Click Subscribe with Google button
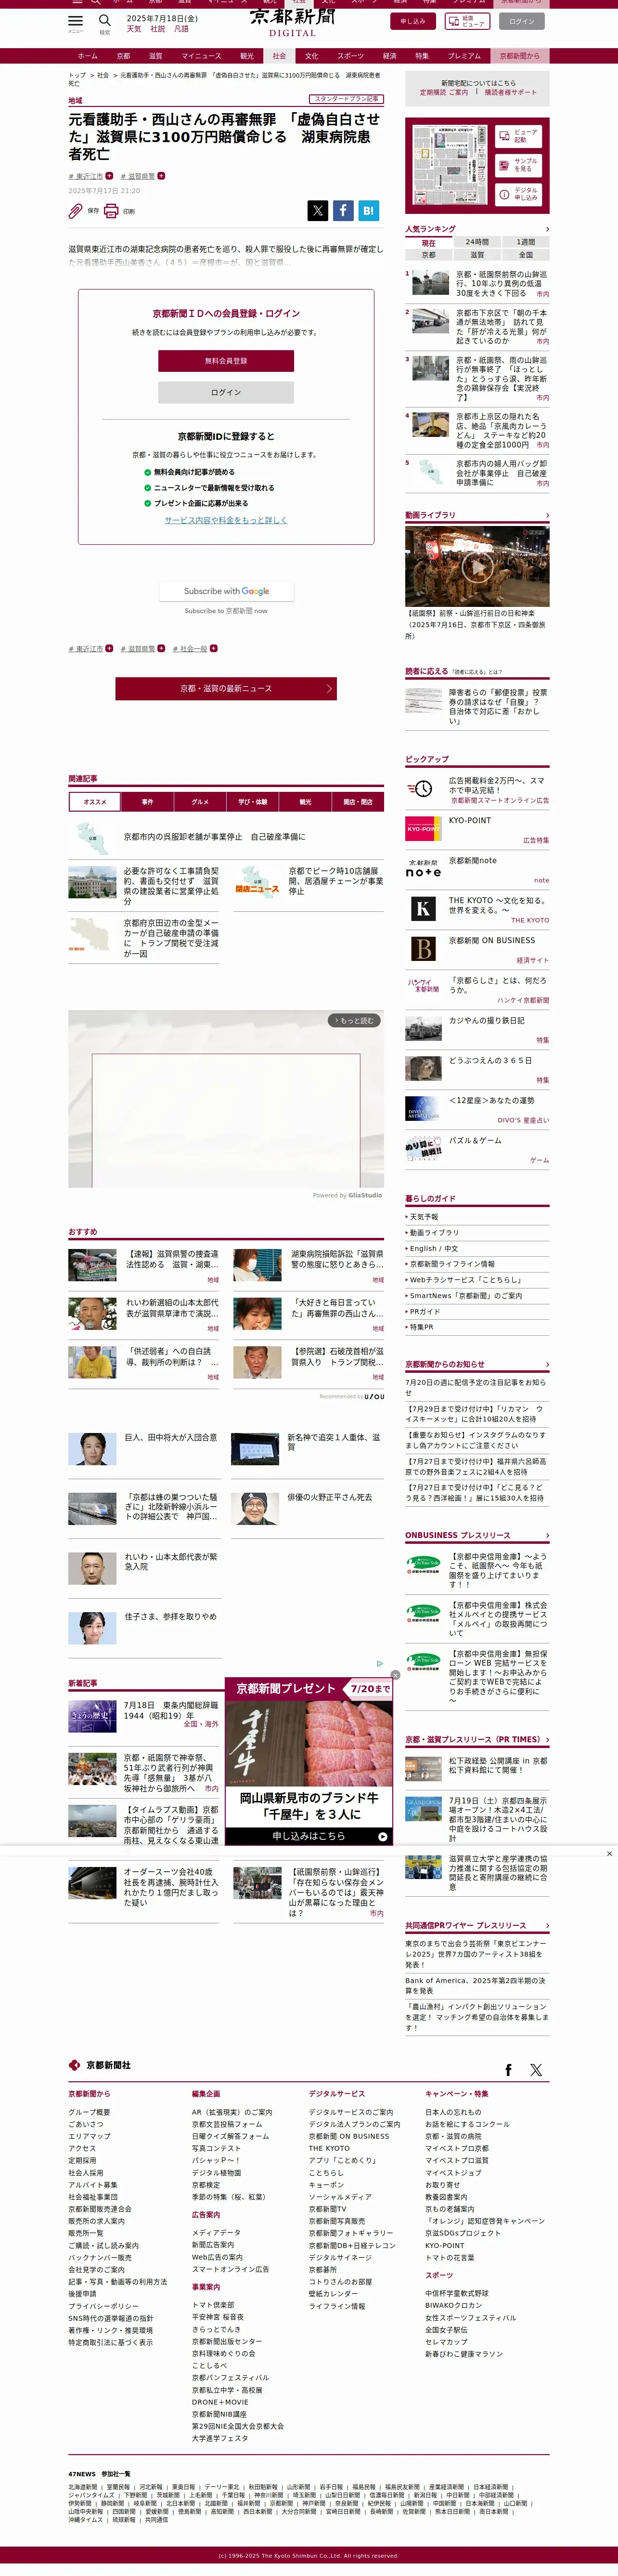 pyautogui.click(x=226, y=591)
